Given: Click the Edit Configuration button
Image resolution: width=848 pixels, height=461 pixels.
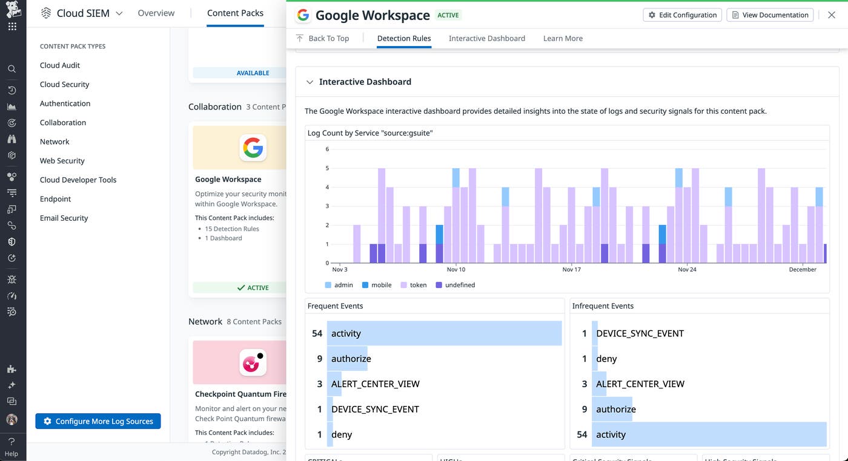Looking at the screenshot, I should tap(682, 15).
